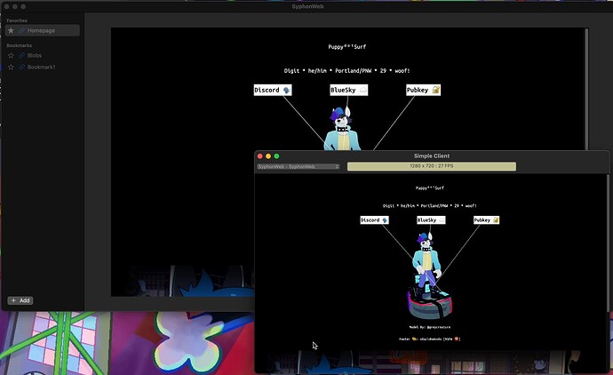This screenshot has height=375, width=613.
Task: Click the Pubkey link in SyphonWeb page
Action: (x=424, y=90)
